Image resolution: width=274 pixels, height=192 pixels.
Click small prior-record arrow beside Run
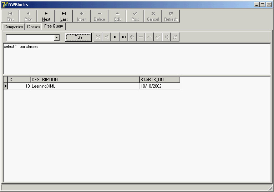[106, 37]
